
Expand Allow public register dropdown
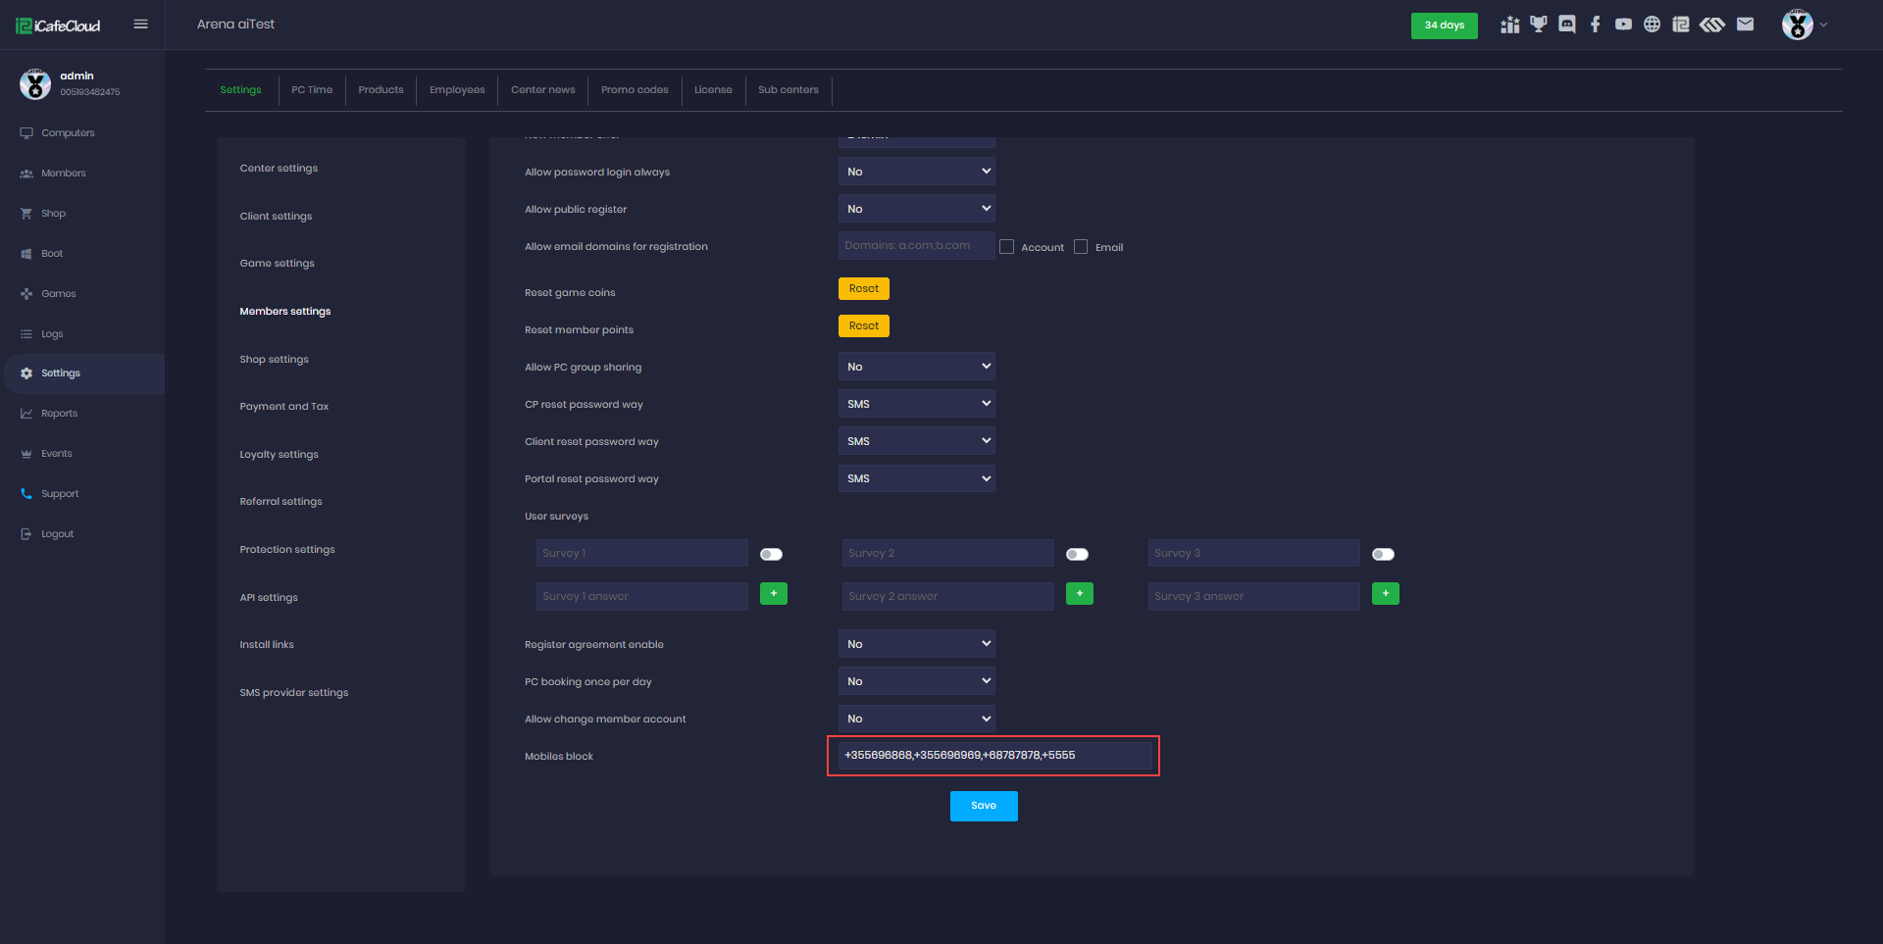click(x=916, y=209)
